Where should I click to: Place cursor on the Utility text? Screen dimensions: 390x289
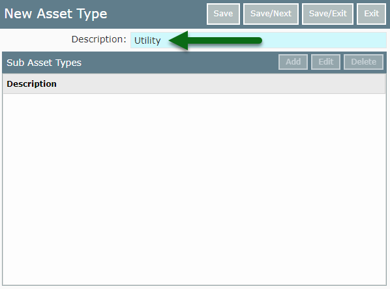[x=147, y=40]
